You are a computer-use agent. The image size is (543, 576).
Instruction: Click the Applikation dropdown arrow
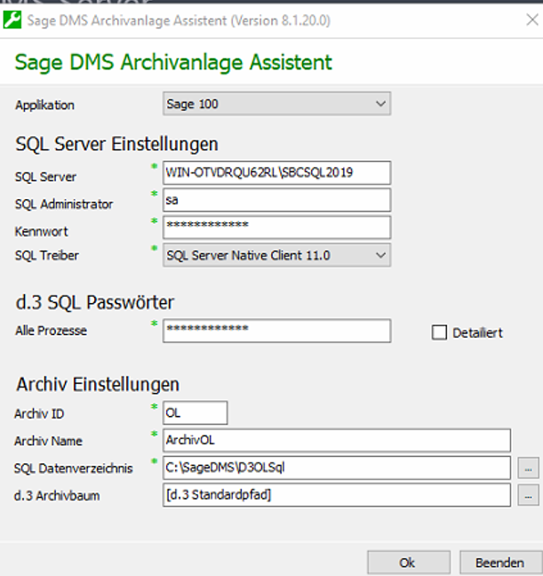tap(380, 104)
